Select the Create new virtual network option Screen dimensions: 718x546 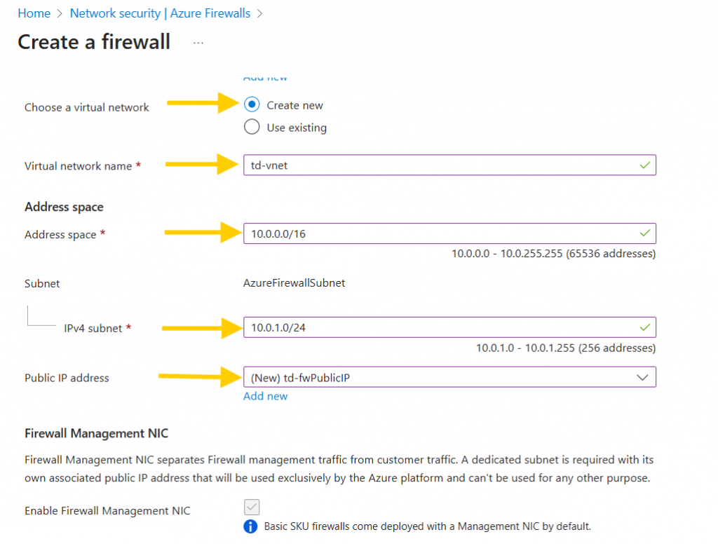(251, 104)
